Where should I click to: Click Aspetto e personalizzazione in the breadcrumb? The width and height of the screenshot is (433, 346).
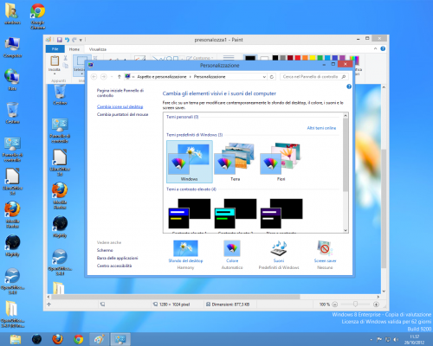162,77
